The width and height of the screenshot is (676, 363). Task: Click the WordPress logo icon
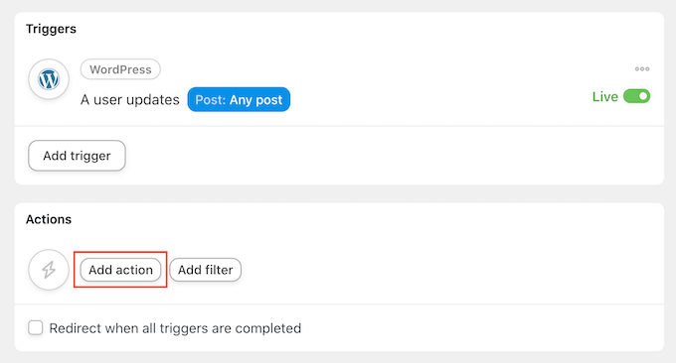[x=49, y=79]
